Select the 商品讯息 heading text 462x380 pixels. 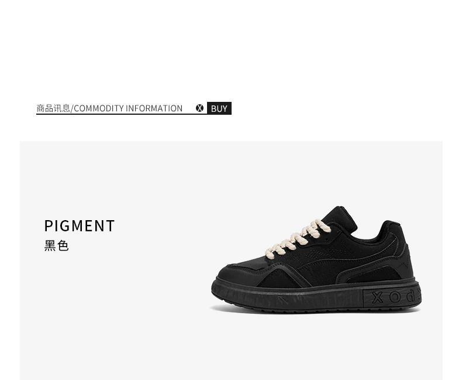[53, 108]
